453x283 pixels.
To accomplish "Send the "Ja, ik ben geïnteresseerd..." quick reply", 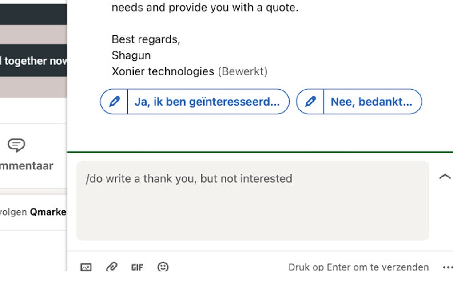I will pos(207,102).
